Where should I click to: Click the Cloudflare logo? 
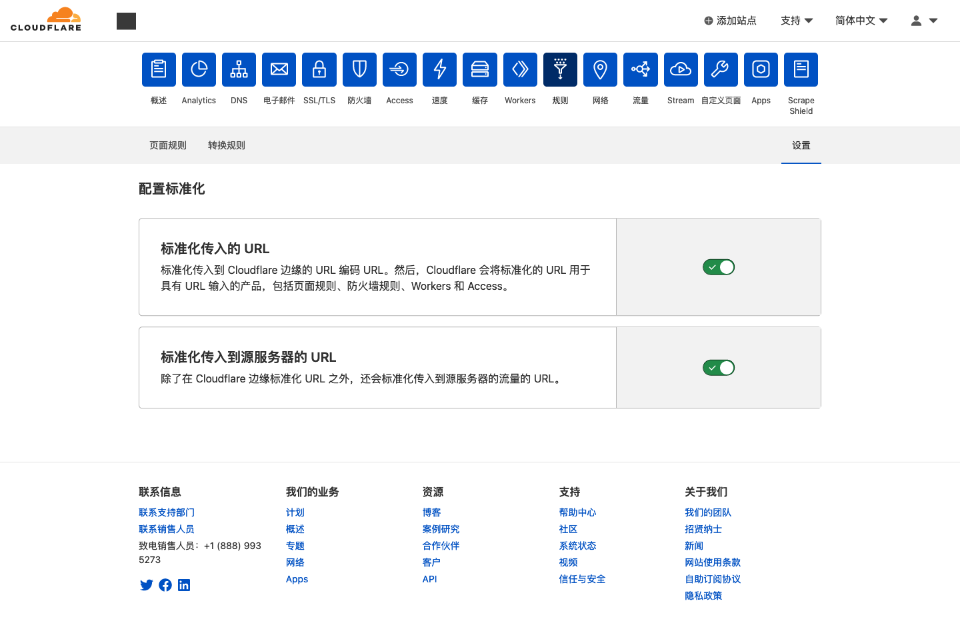[x=46, y=20]
